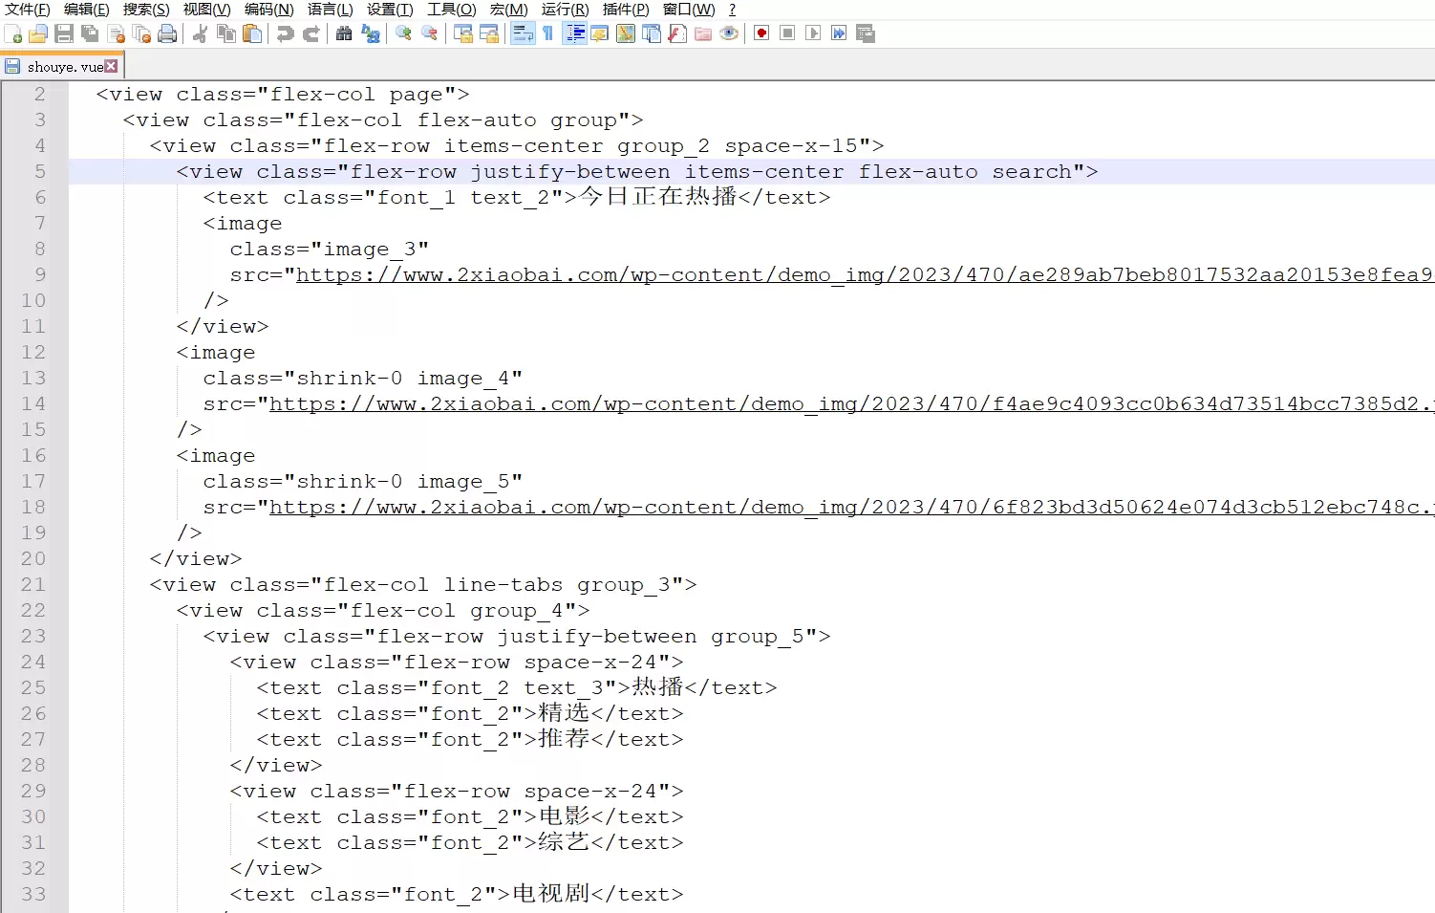Toggle synchronized horizontal scrolling
1435x913 pixels.
pyautogui.click(x=489, y=33)
